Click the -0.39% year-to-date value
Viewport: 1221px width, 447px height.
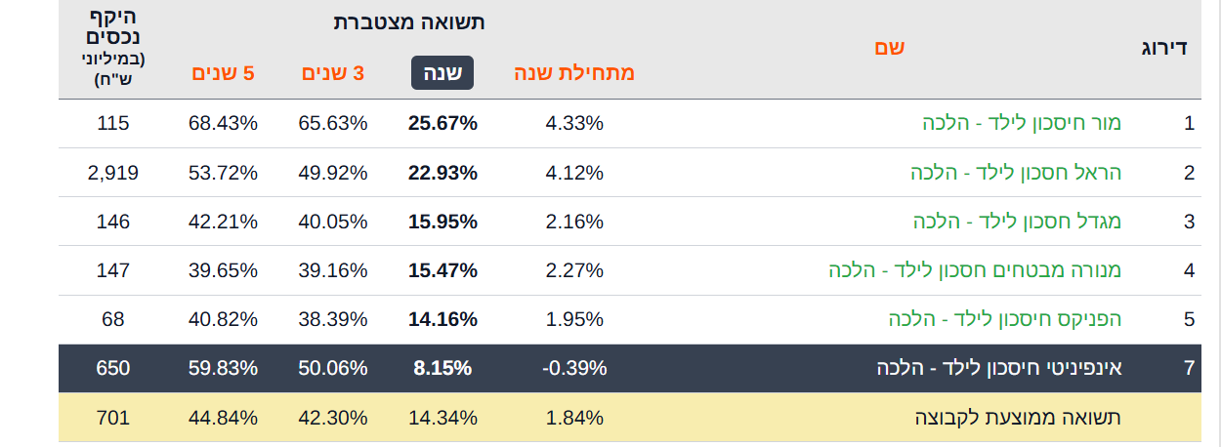(x=574, y=368)
